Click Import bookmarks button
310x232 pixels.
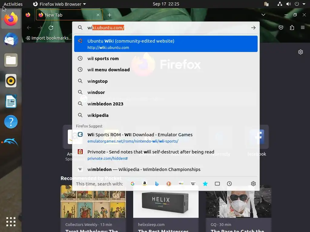(48, 38)
